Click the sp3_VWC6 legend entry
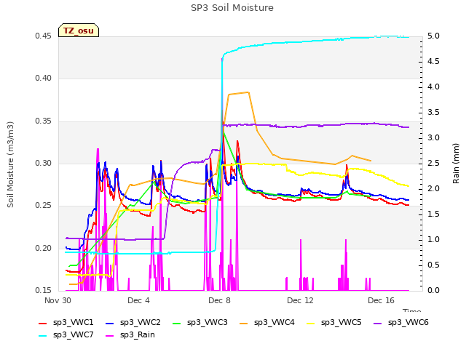The width and height of the screenshot is (466, 349). (401, 323)
